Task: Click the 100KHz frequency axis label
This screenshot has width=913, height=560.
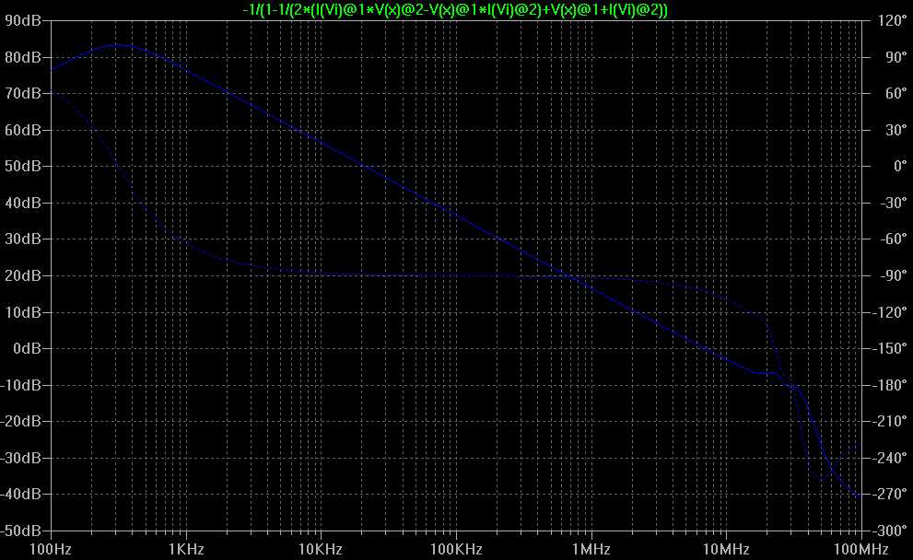Action: click(x=456, y=549)
